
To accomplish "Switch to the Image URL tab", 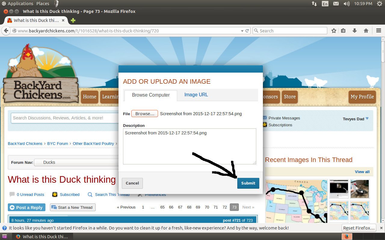I will pyautogui.click(x=196, y=95).
